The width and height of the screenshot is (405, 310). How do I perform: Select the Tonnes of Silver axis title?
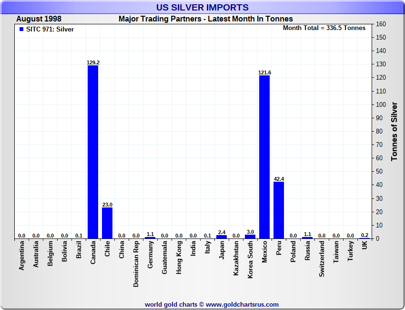coord(394,131)
